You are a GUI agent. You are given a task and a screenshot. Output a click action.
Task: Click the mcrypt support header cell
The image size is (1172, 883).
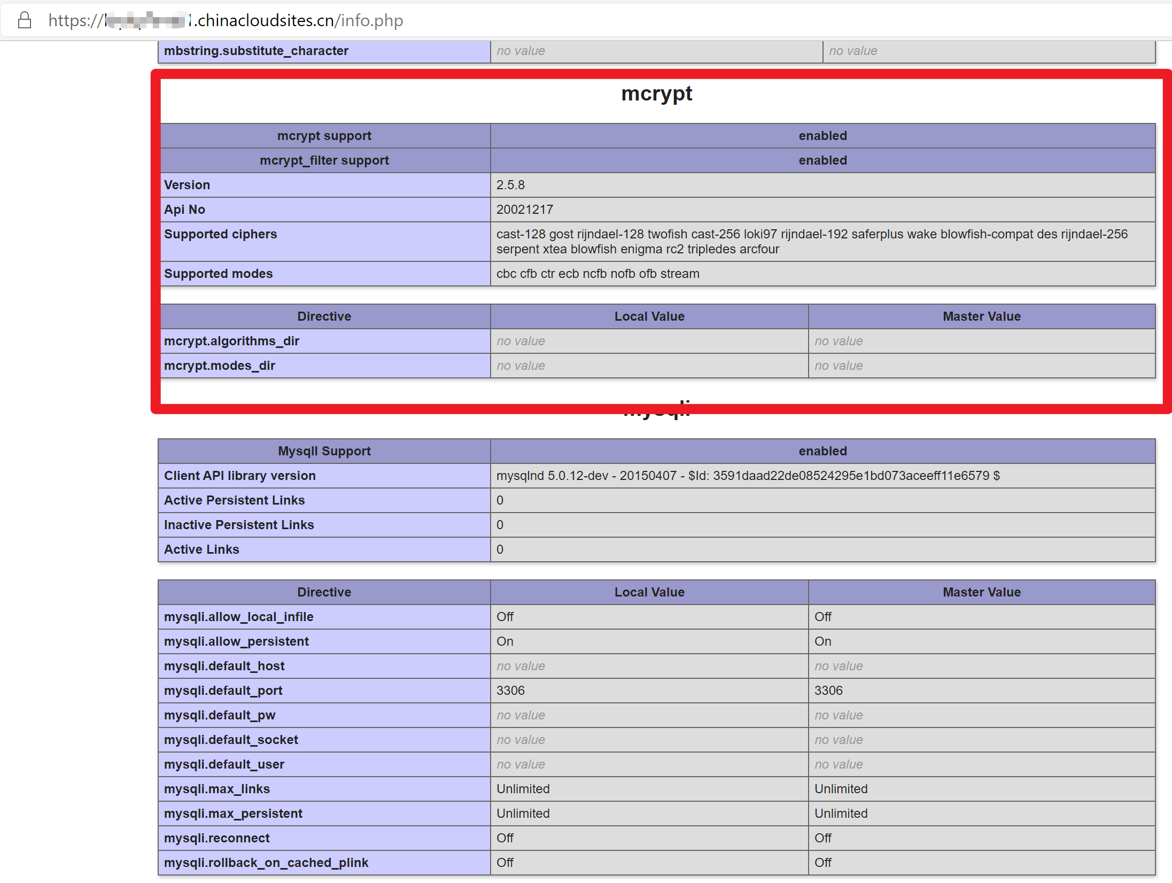[x=324, y=136]
